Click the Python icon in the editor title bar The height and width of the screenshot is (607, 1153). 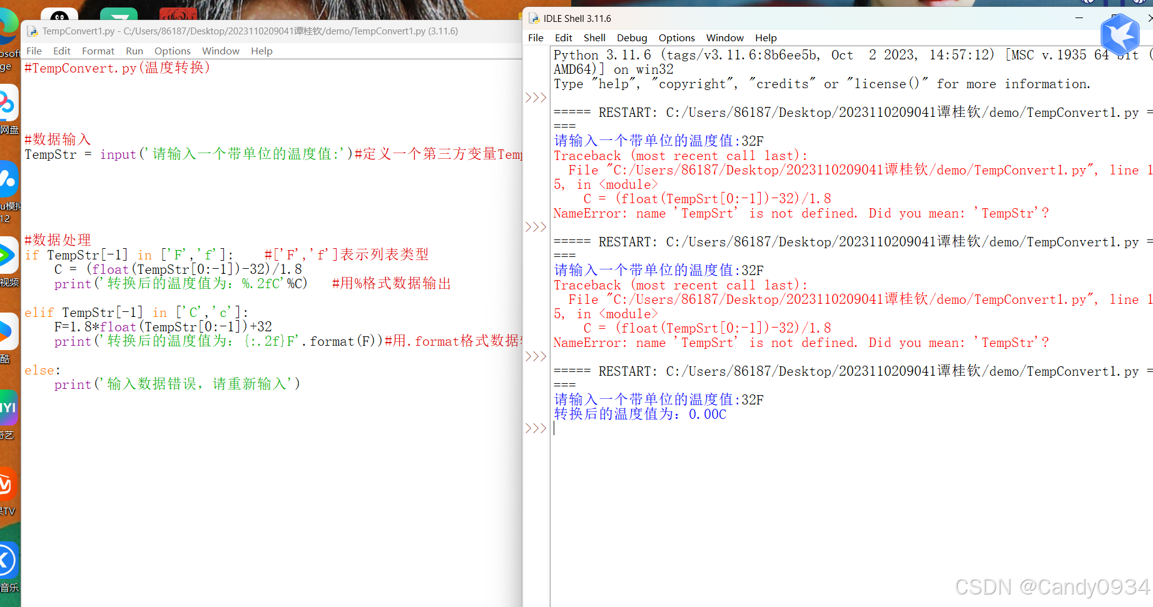(x=33, y=31)
